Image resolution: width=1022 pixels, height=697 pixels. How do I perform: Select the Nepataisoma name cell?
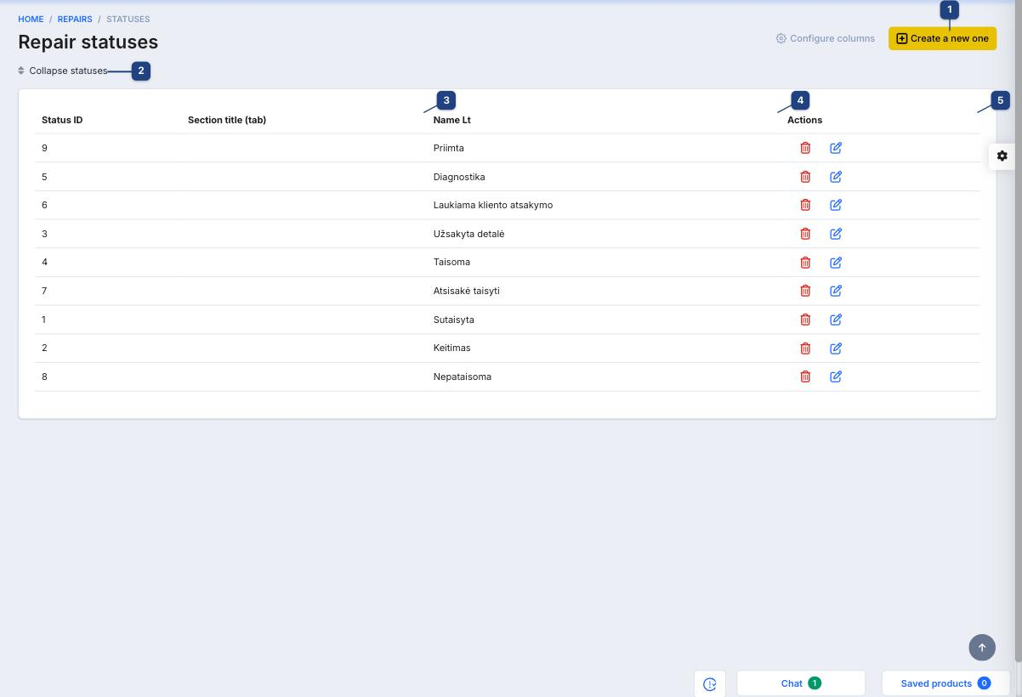click(463, 377)
